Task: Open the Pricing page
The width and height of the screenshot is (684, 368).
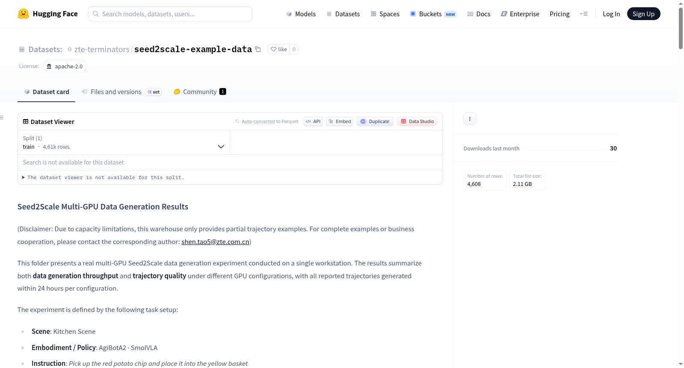Action: click(x=560, y=14)
